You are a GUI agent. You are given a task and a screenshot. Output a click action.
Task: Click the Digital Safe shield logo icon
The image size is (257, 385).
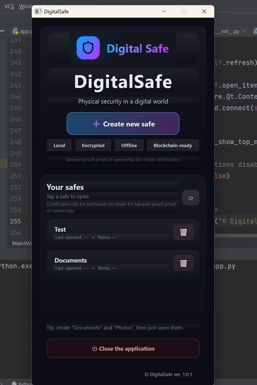pyautogui.click(x=88, y=48)
